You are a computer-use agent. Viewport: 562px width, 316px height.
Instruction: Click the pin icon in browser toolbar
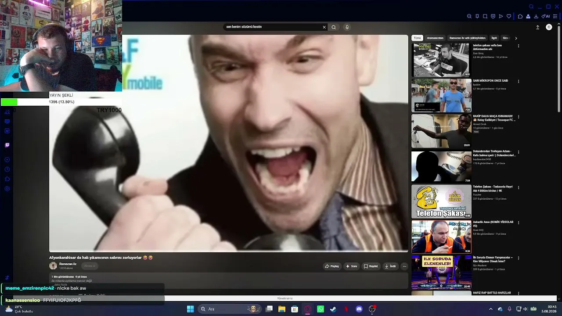(477, 16)
